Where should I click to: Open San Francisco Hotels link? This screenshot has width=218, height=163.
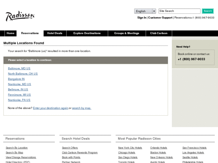coord(195,148)
